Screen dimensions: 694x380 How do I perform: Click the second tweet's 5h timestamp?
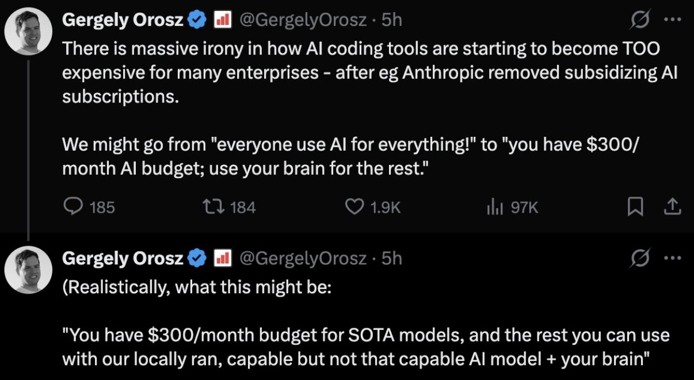coord(391,259)
